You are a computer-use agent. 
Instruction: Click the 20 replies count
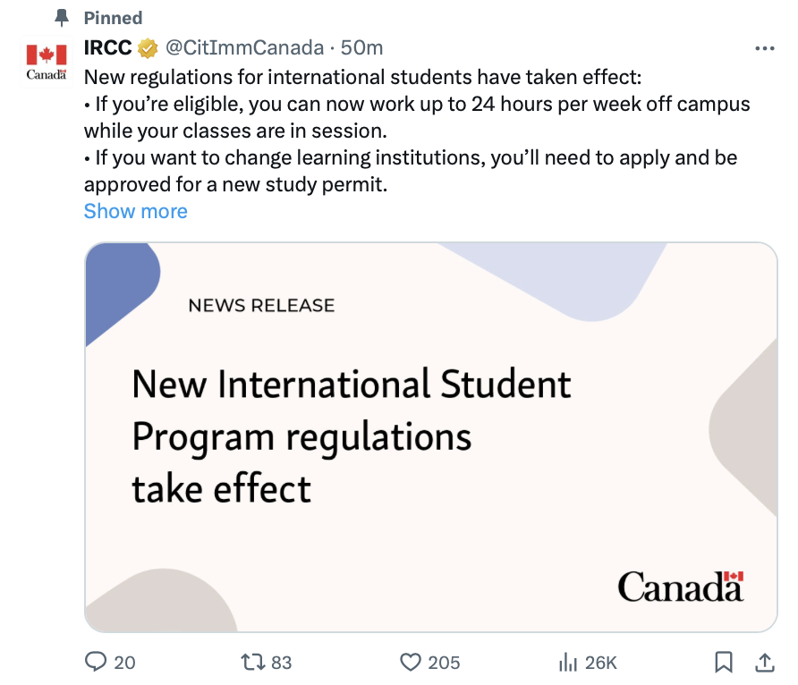point(125,663)
